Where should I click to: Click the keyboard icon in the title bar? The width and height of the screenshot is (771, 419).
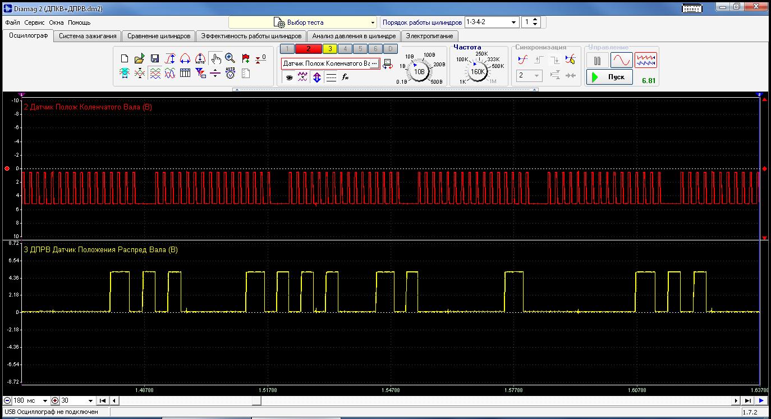tap(692, 8)
